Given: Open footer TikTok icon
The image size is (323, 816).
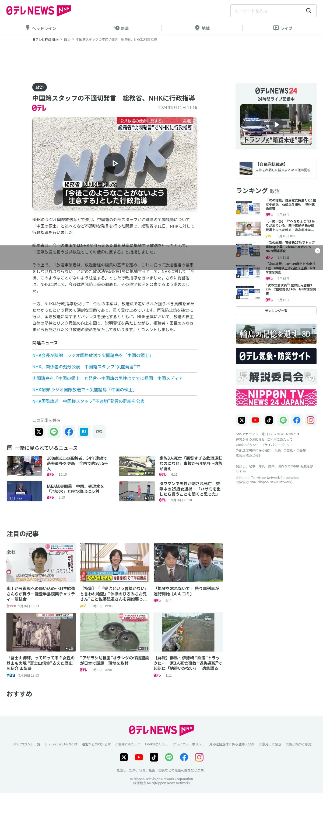Looking at the screenshot, I should pyautogui.click(x=154, y=757).
